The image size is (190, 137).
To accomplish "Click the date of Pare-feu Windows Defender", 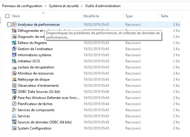I will 96,98.
